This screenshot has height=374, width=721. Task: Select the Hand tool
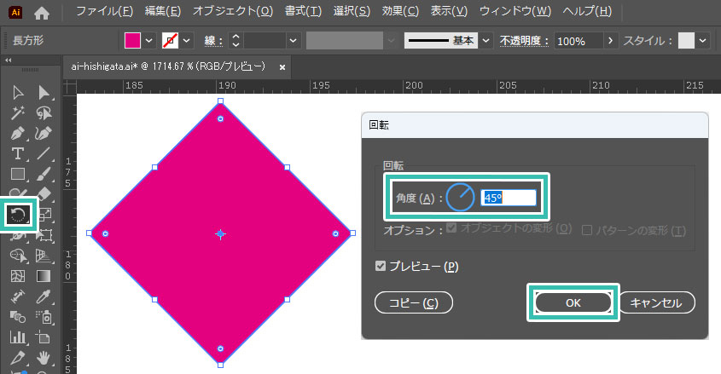(x=44, y=358)
